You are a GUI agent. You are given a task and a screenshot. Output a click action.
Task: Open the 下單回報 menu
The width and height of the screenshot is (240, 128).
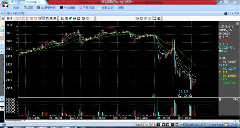[x=87, y=8]
